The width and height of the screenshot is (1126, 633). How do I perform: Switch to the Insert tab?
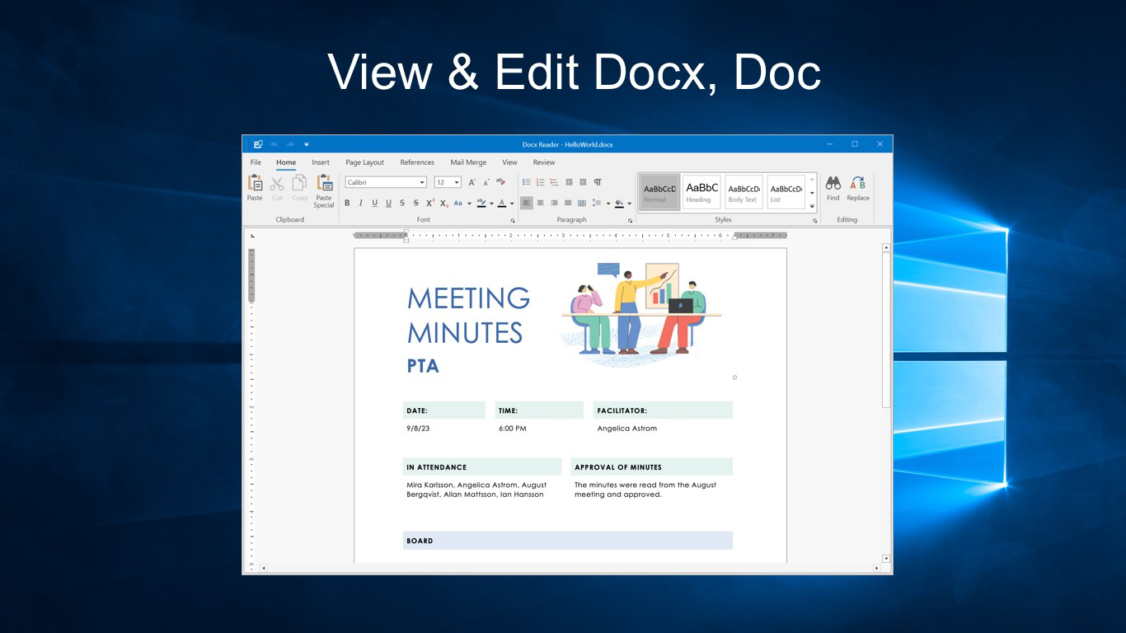321,162
